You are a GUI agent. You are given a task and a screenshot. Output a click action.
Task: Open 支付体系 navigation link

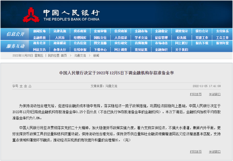click(x=222, y=31)
